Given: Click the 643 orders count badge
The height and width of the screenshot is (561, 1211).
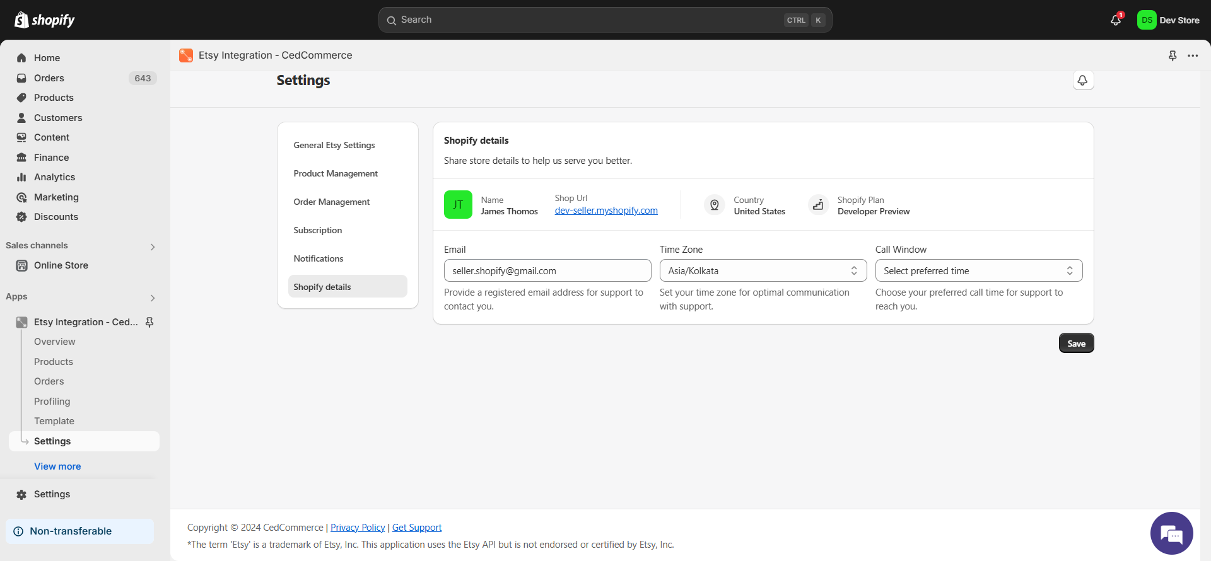Looking at the screenshot, I should pyautogui.click(x=143, y=78).
